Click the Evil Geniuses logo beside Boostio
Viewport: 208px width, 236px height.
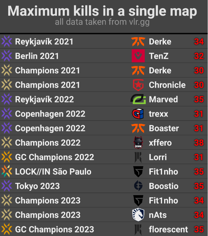[138, 186]
